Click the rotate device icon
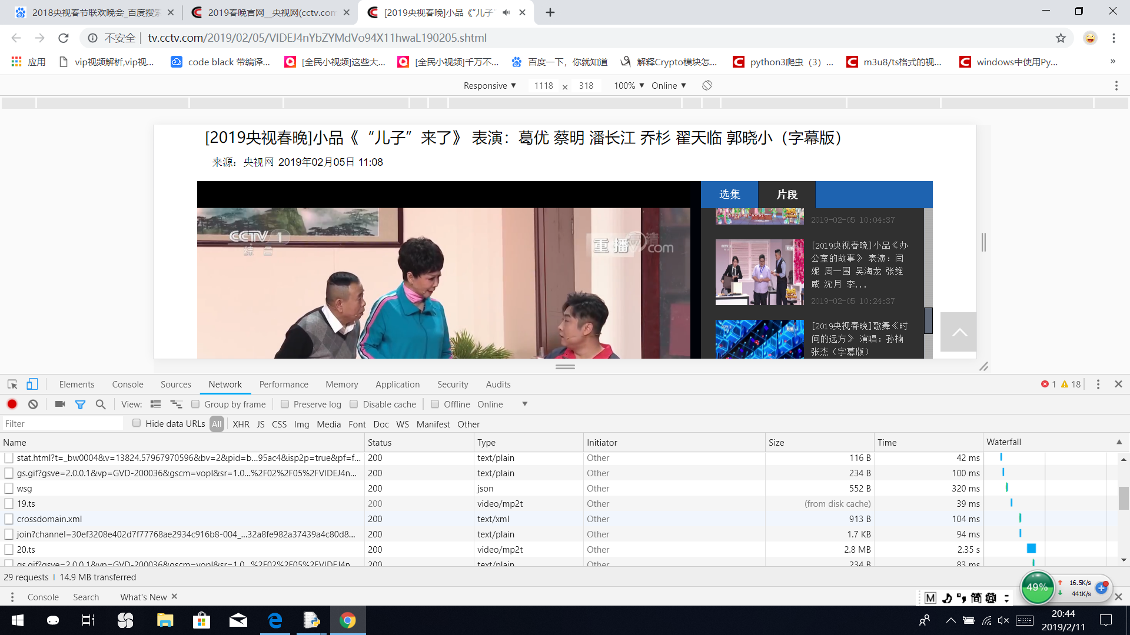 [707, 86]
